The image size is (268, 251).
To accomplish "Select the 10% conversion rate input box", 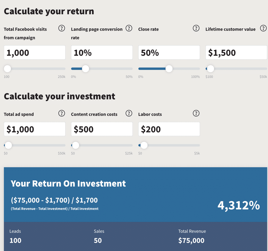I will pyautogui.click(x=102, y=52).
